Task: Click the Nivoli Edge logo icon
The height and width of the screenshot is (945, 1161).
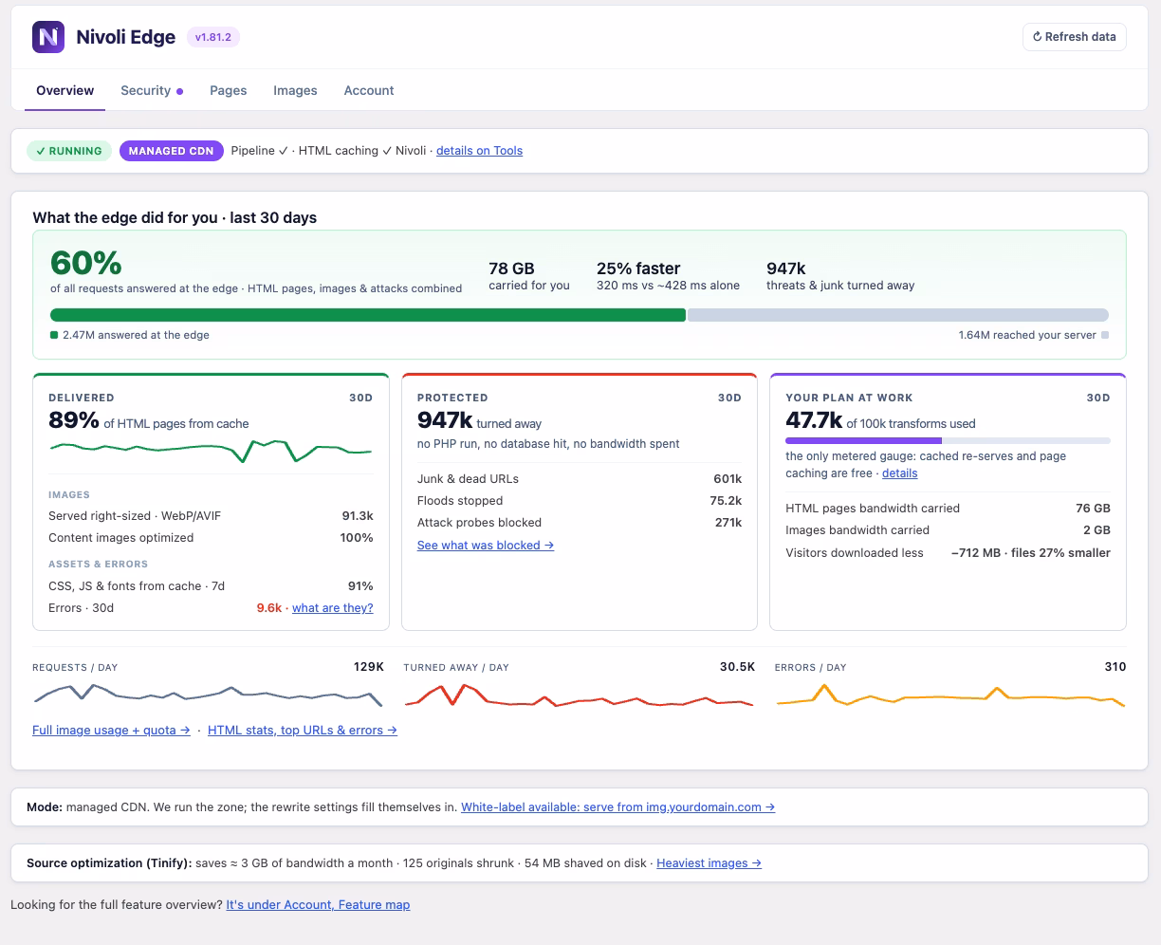Action: 48,37
